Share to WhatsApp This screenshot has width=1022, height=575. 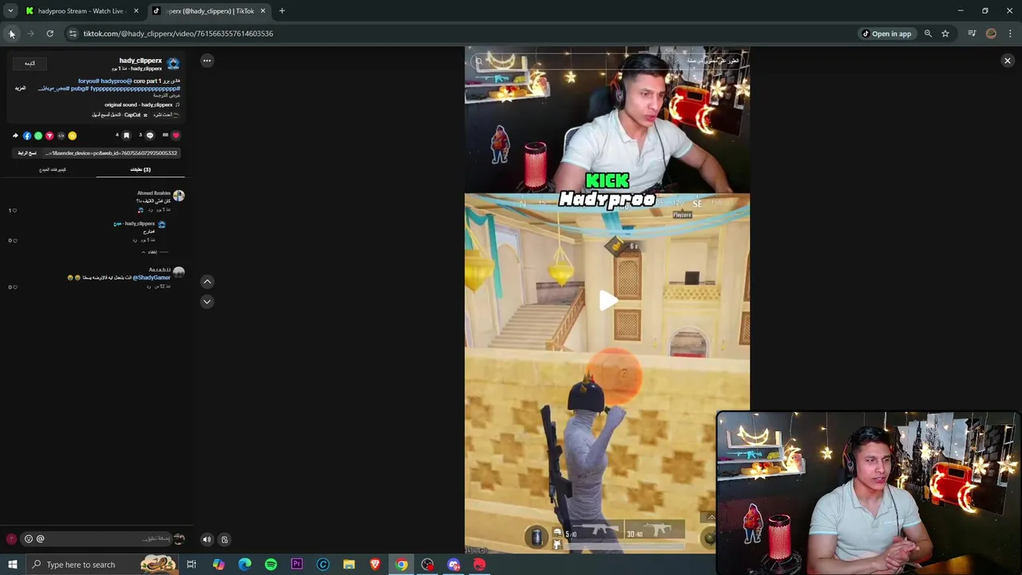[x=38, y=136]
